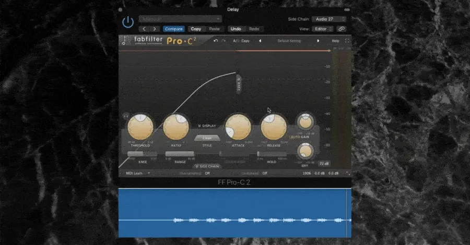
Task: Click the Lookahead slider
Action: click(234, 154)
